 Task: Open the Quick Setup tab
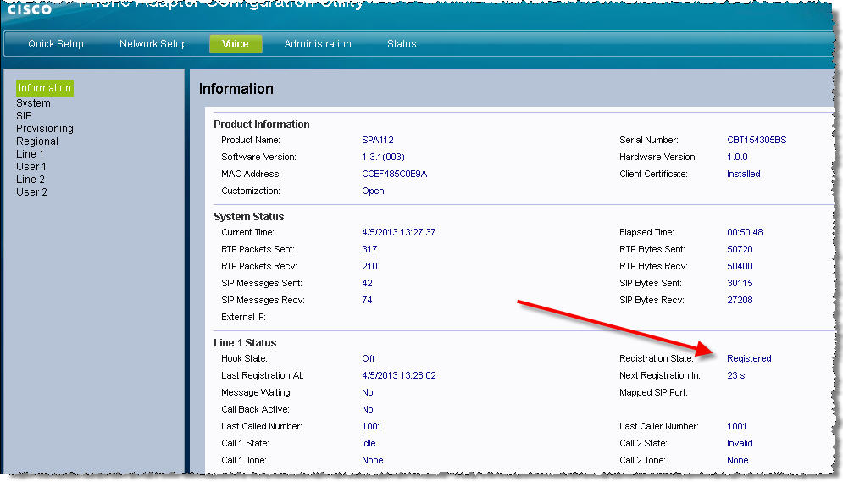pos(56,44)
